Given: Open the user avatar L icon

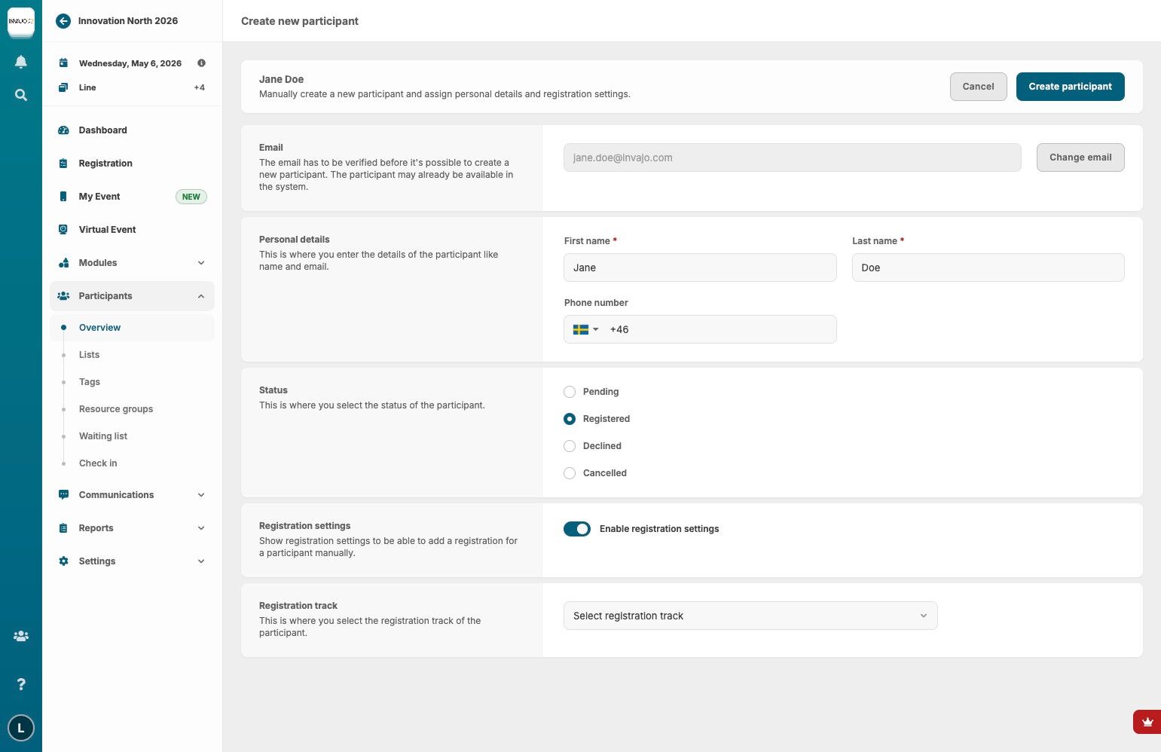Looking at the screenshot, I should click(21, 728).
